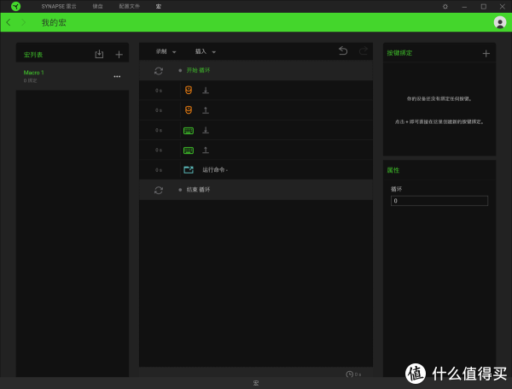This screenshot has height=389, width=512.
Task: Add a new macro with plus icon
Action: point(119,55)
